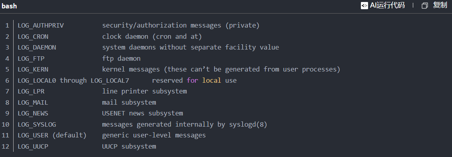
Task: Select LOG_SYSLOG on line 10
Action: pyautogui.click(x=37, y=125)
